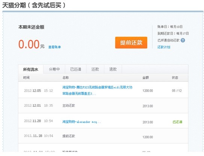Screen dimensions: 204x156
Task: Open the 查看账单 link
Action: pos(54,47)
